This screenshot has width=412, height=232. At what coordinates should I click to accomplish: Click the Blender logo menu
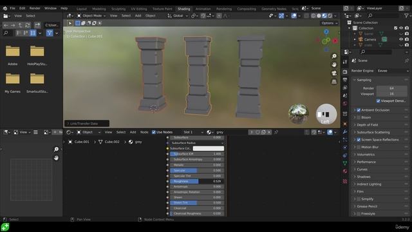(5, 8)
